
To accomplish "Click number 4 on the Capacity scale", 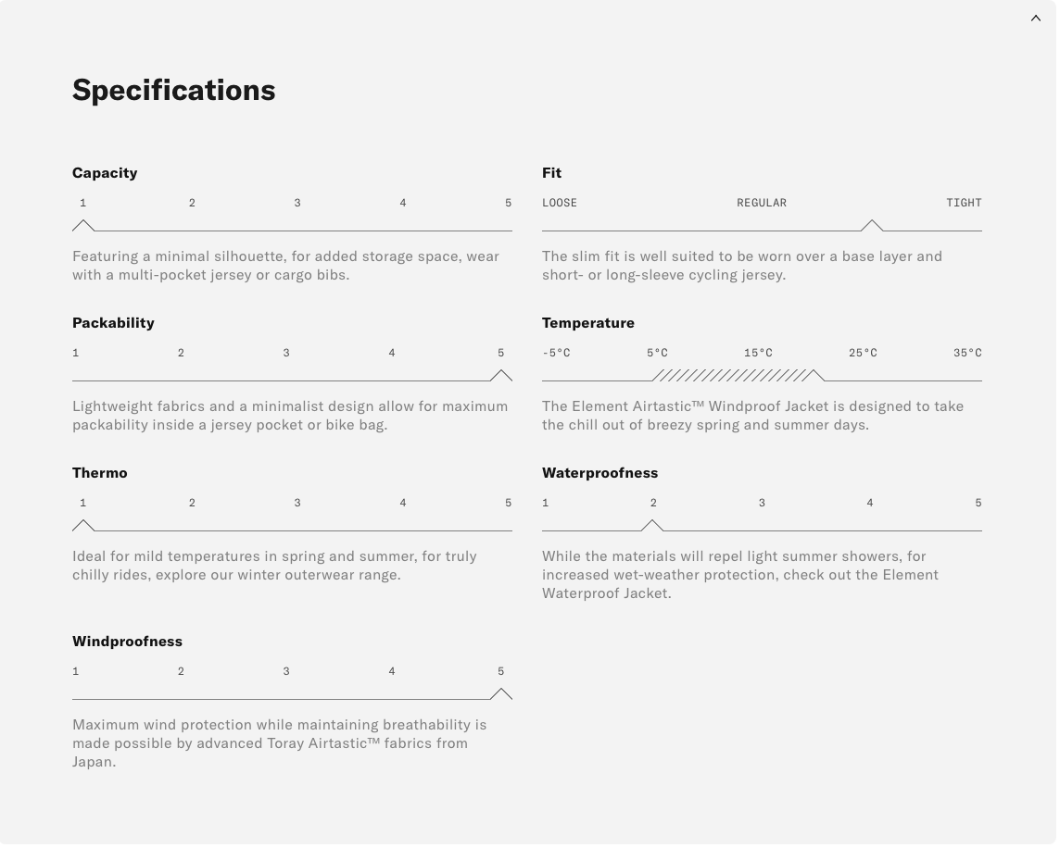I will [x=403, y=203].
